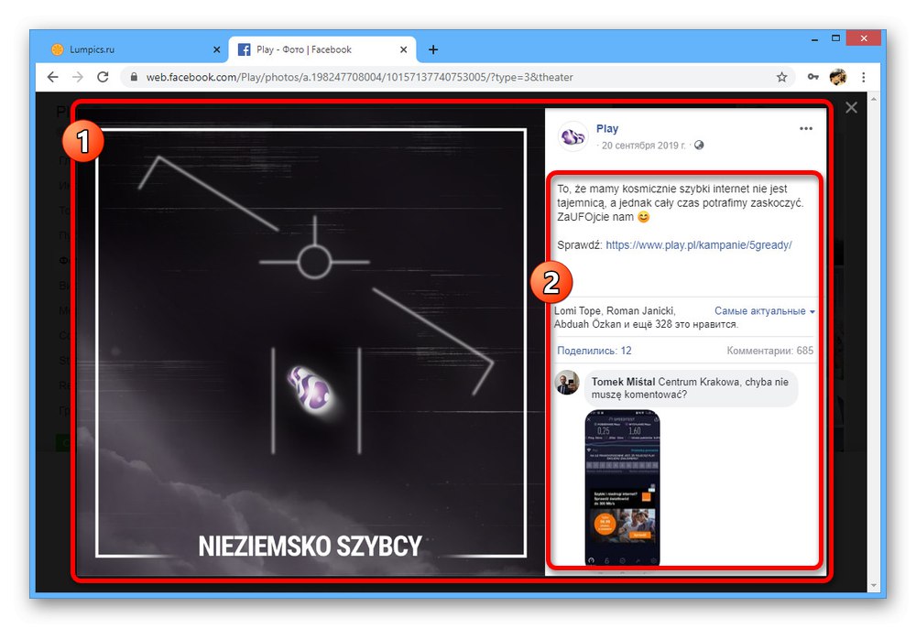Open the Поделились: 12 shares list
This screenshot has width=916, height=628.
tap(594, 351)
